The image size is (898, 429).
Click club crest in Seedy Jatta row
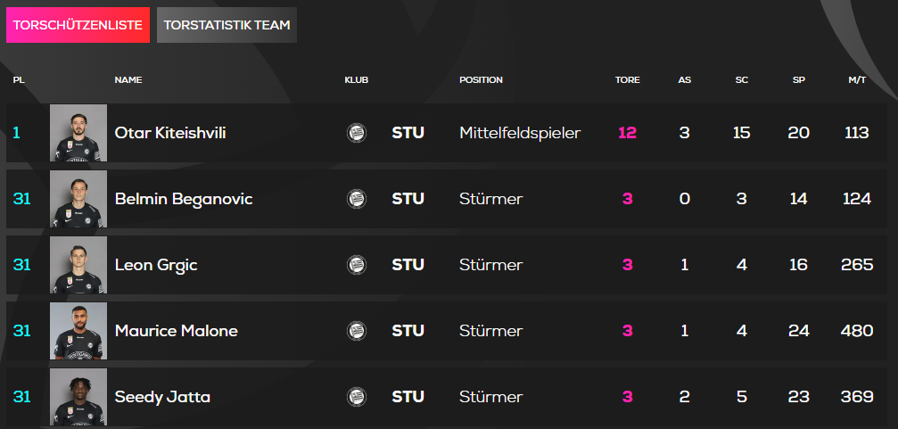point(356,397)
